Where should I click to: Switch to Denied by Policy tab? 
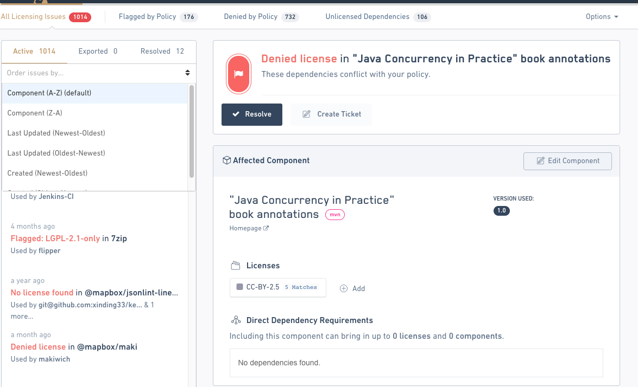(x=261, y=17)
